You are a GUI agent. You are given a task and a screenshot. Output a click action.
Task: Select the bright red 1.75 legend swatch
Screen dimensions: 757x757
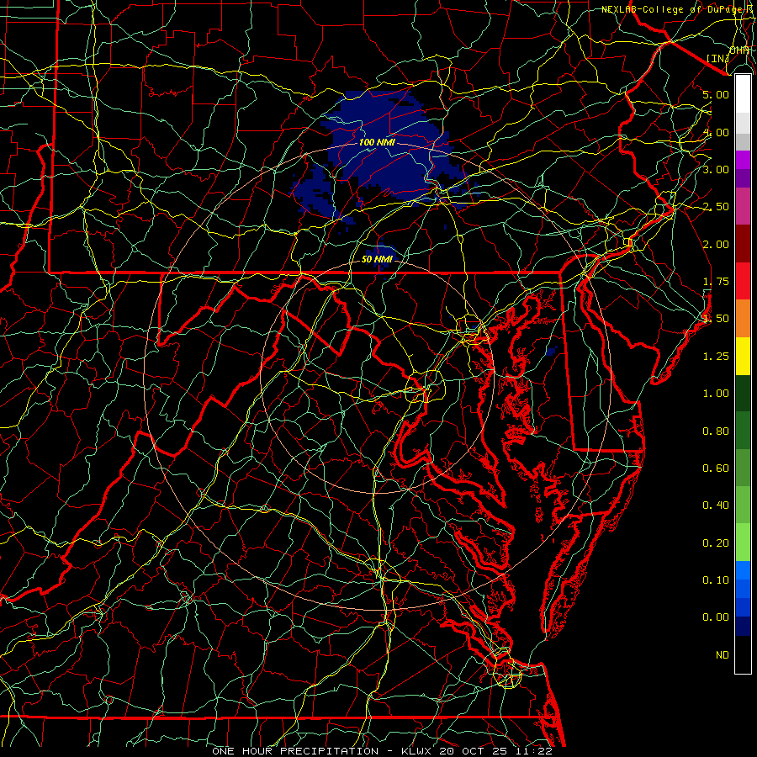pos(743,281)
